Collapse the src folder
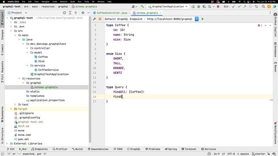Image resolution: width=278 pixels, height=156 pixels. tap(11, 31)
